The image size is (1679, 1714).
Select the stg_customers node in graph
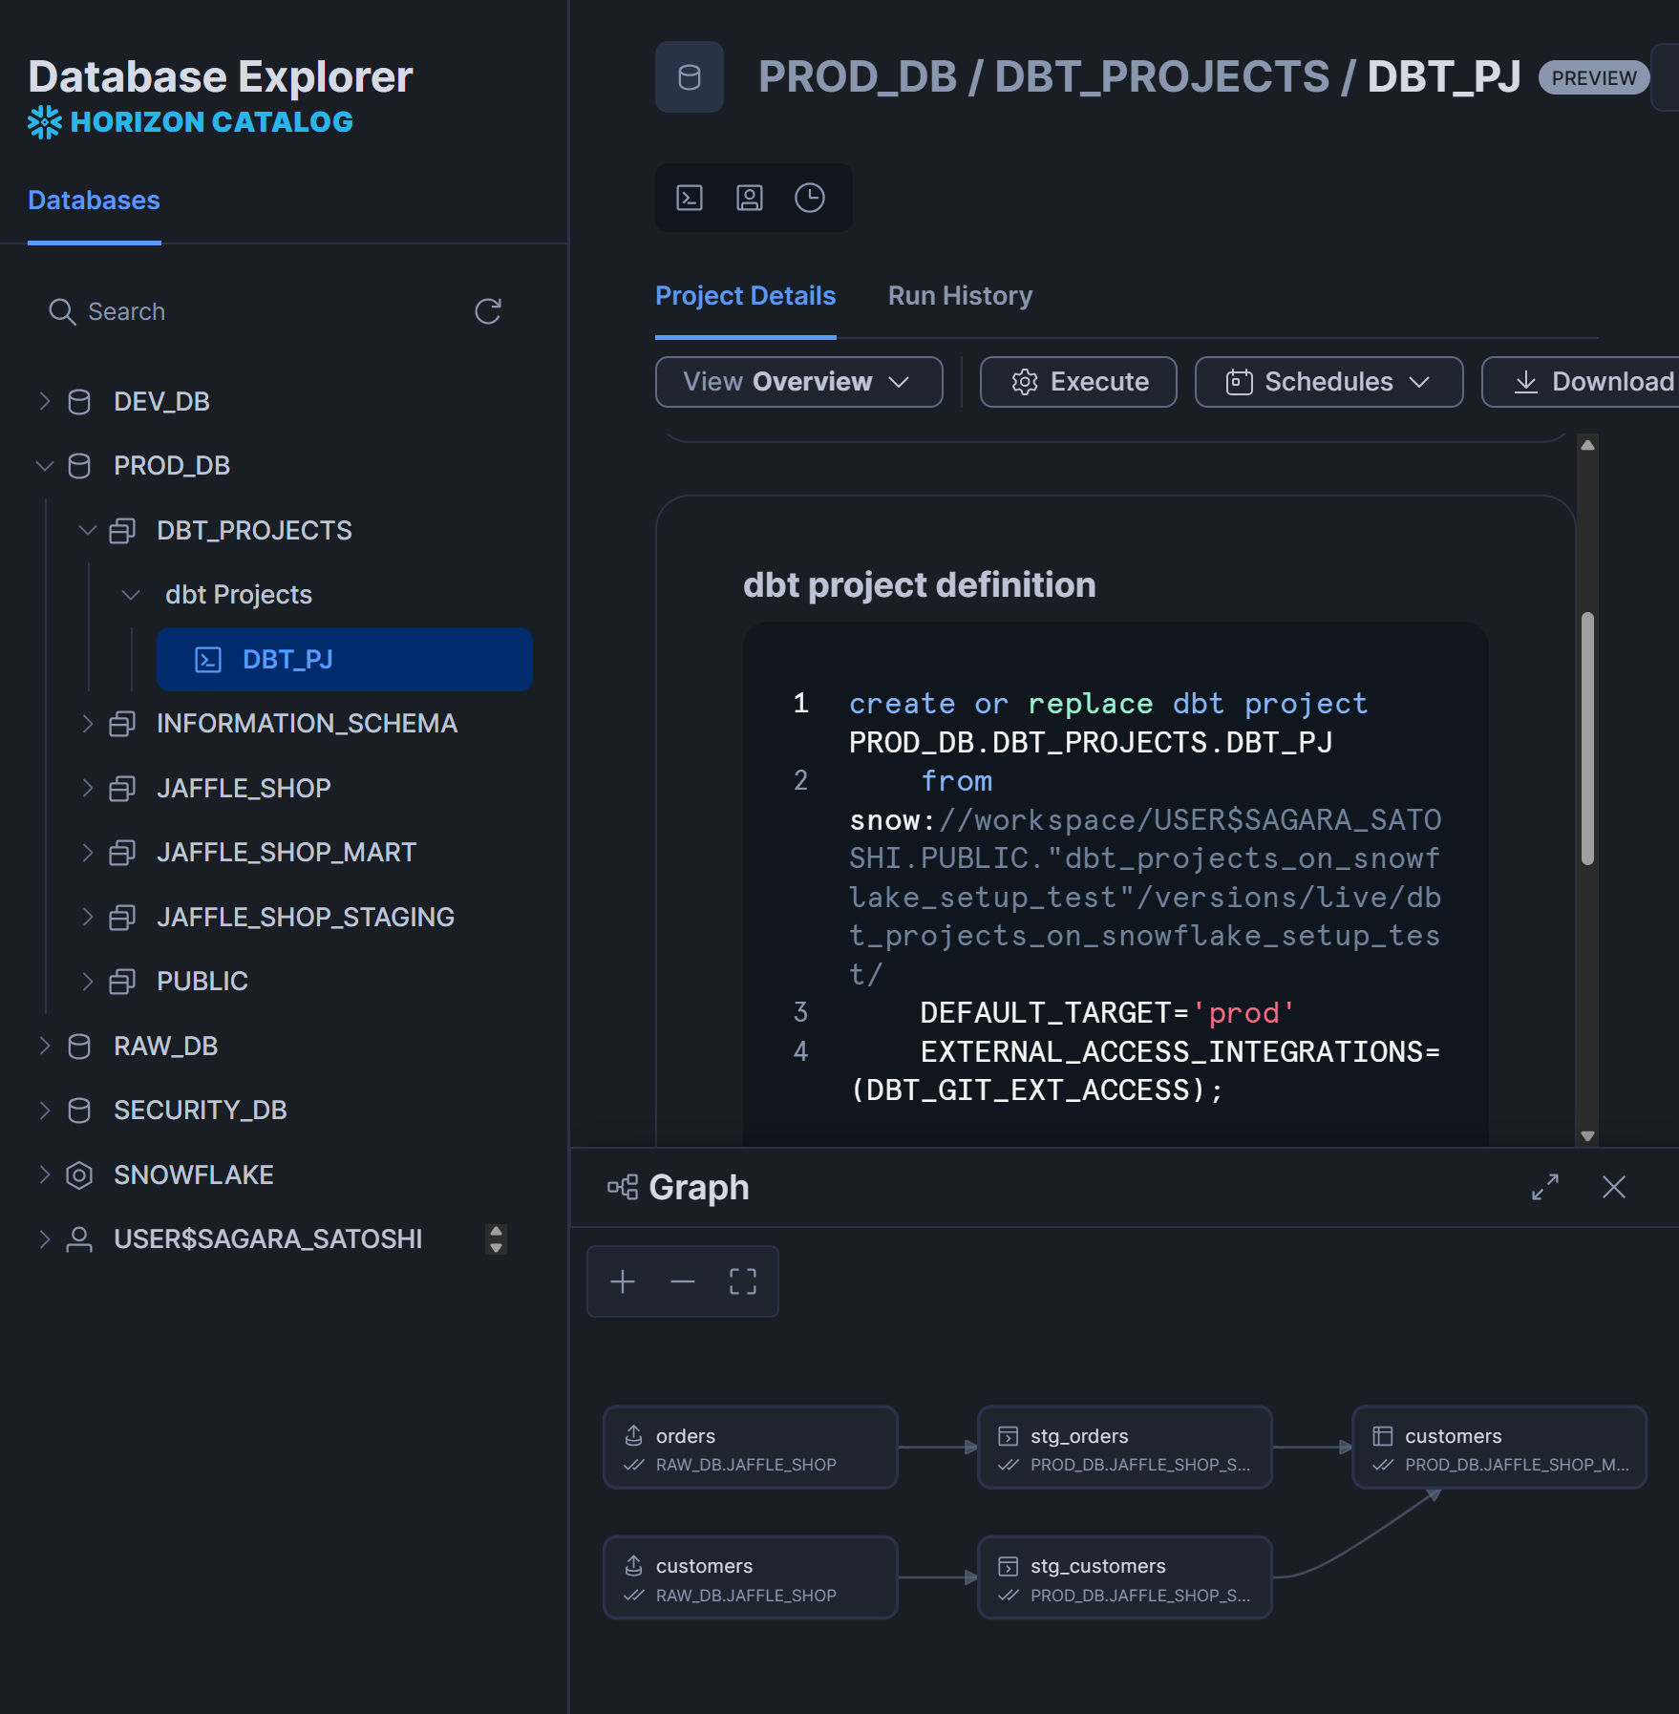1124,1577
